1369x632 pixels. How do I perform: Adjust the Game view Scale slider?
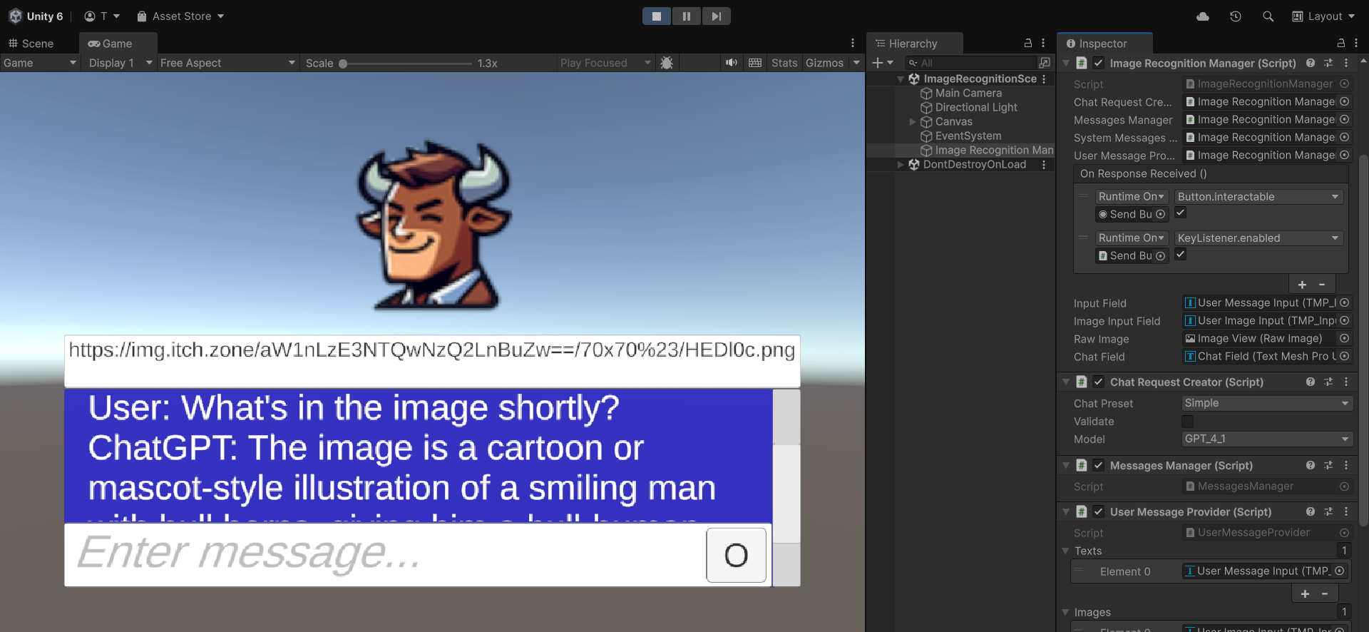pos(344,63)
